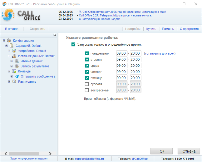
Task: Uncheck the понедельник checkbox
Action: tap(87, 53)
